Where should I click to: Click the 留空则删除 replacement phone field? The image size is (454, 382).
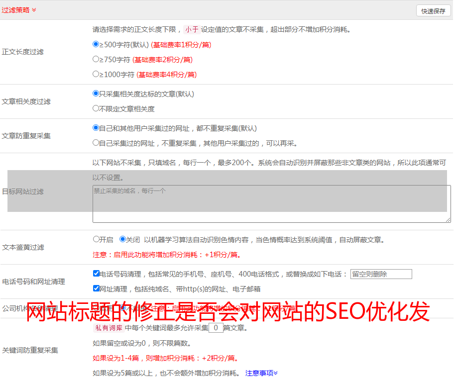coord(381,274)
